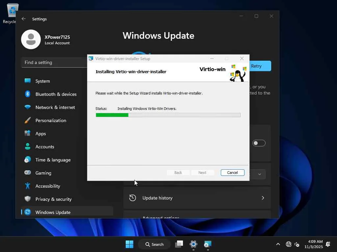Cancel the Virtio-win driver installation
337x252 pixels.
[x=233, y=173]
